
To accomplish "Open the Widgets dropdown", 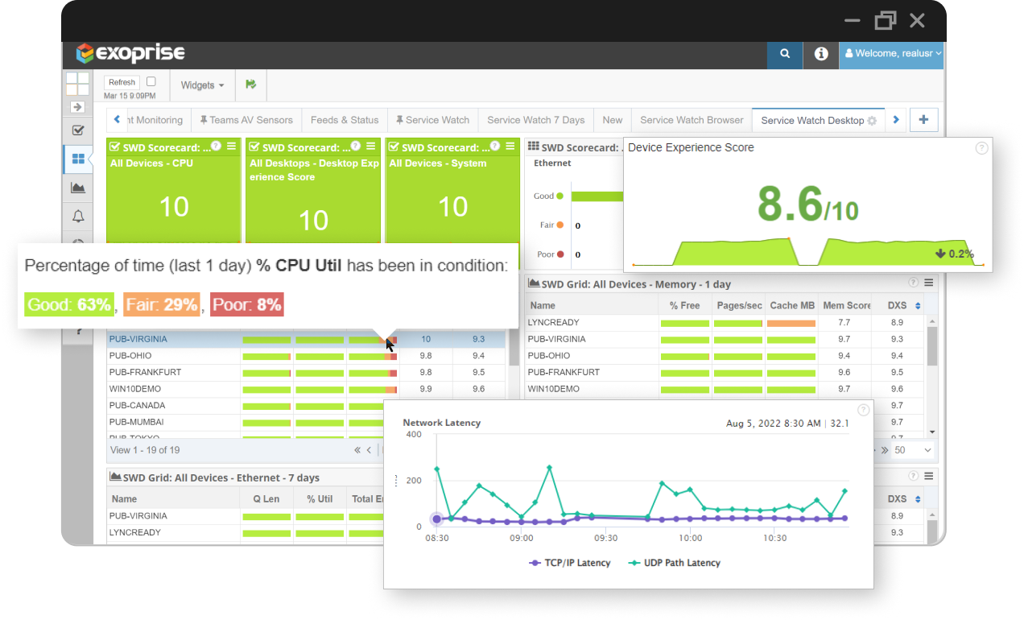I will point(202,85).
